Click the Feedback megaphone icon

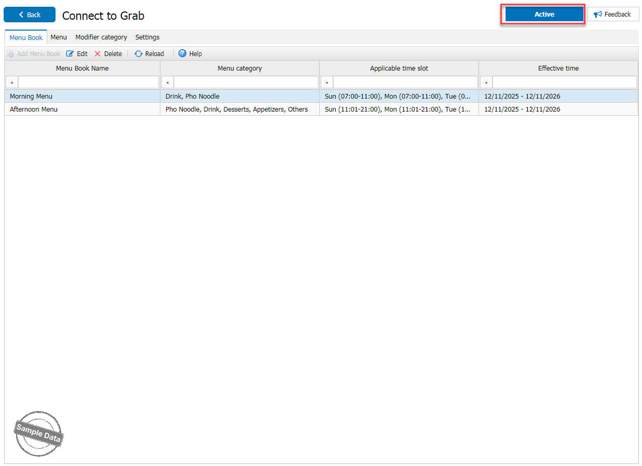click(x=598, y=15)
